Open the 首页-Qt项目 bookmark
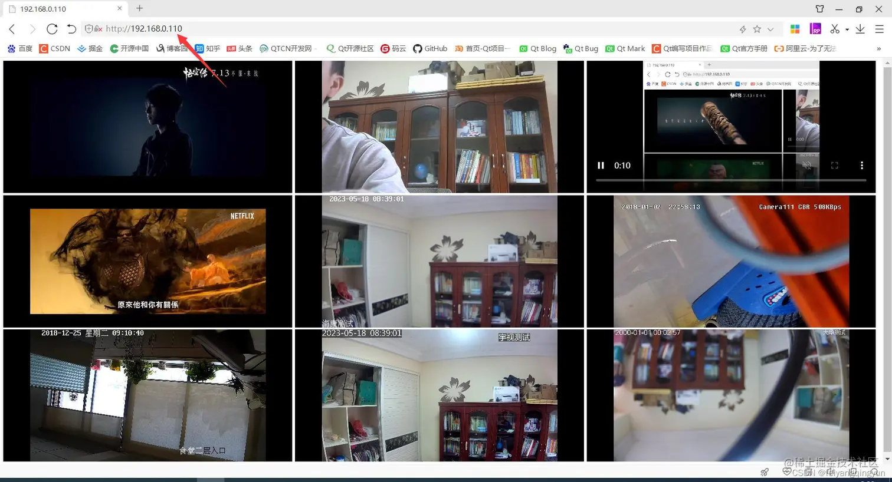This screenshot has height=482, width=892. [x=483, y=48]
